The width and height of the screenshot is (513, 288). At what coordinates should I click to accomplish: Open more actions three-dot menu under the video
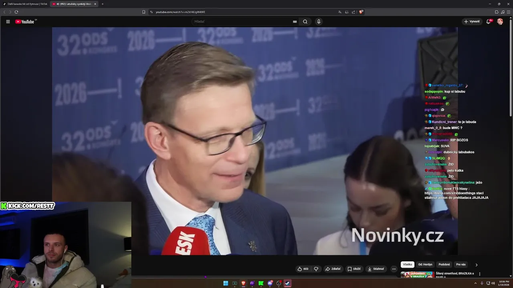click(394, 269)
